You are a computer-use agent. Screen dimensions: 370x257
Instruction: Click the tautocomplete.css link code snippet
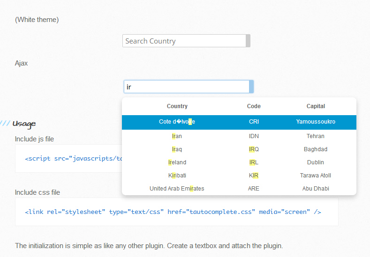pyautogui.click(x=173, y=212)
